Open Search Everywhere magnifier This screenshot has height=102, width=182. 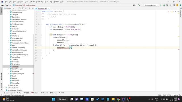(x=174, y=5)
